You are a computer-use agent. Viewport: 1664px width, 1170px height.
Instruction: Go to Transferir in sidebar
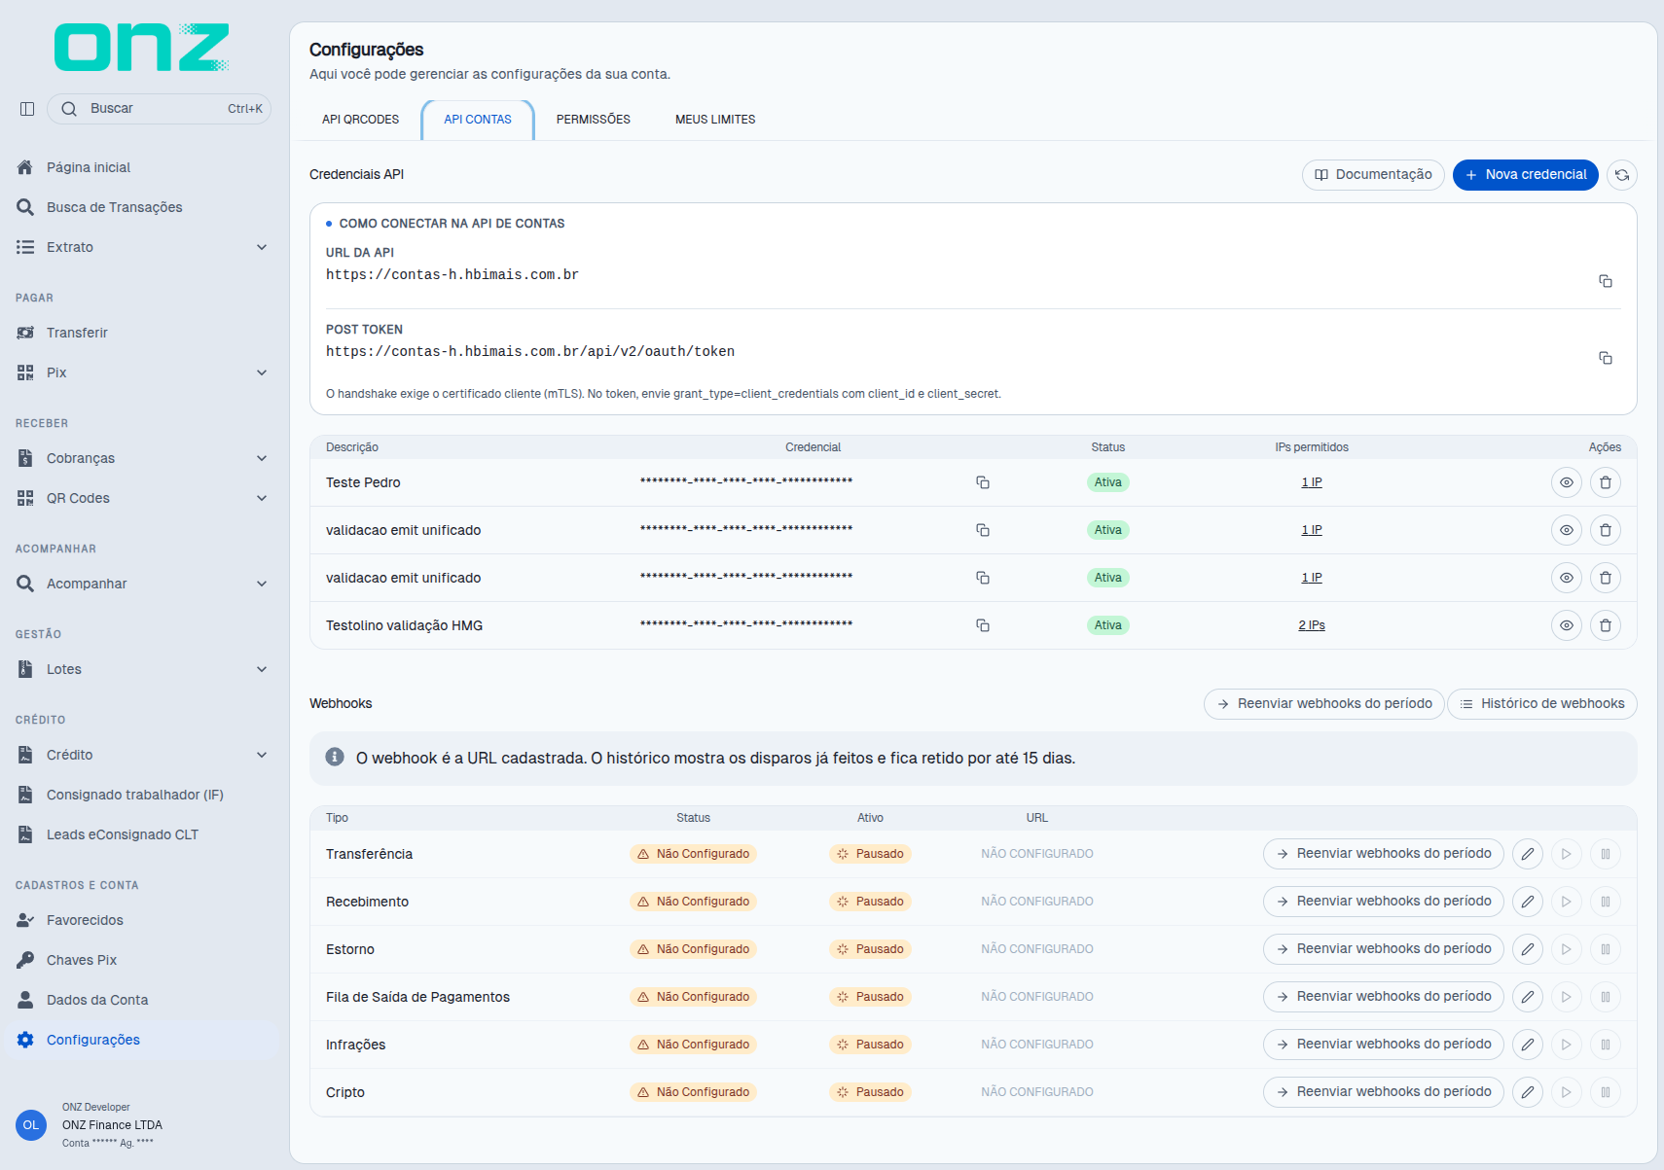pos(142,333)
